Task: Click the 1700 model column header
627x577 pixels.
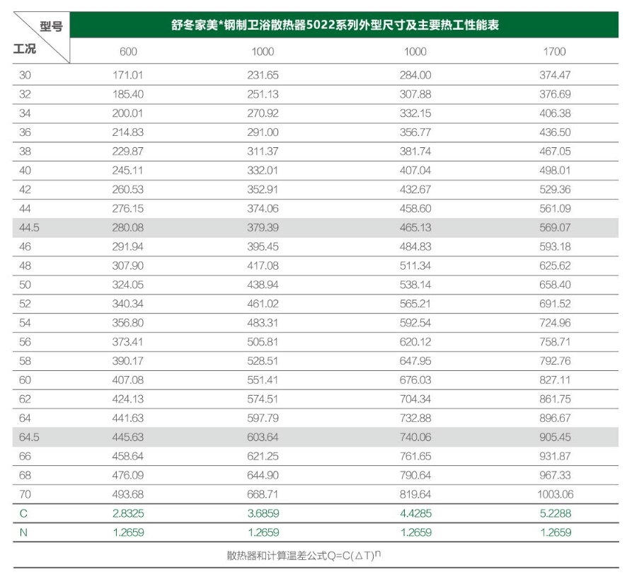Action: (x=555, y=52)
